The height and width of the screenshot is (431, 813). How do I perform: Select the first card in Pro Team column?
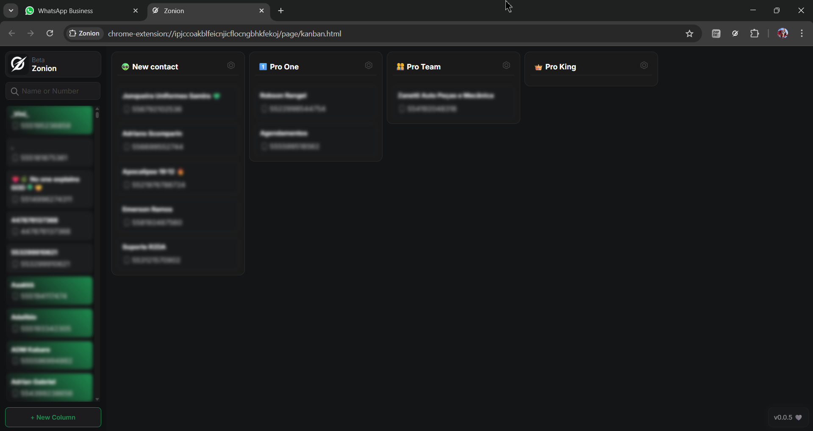[453, 102]
